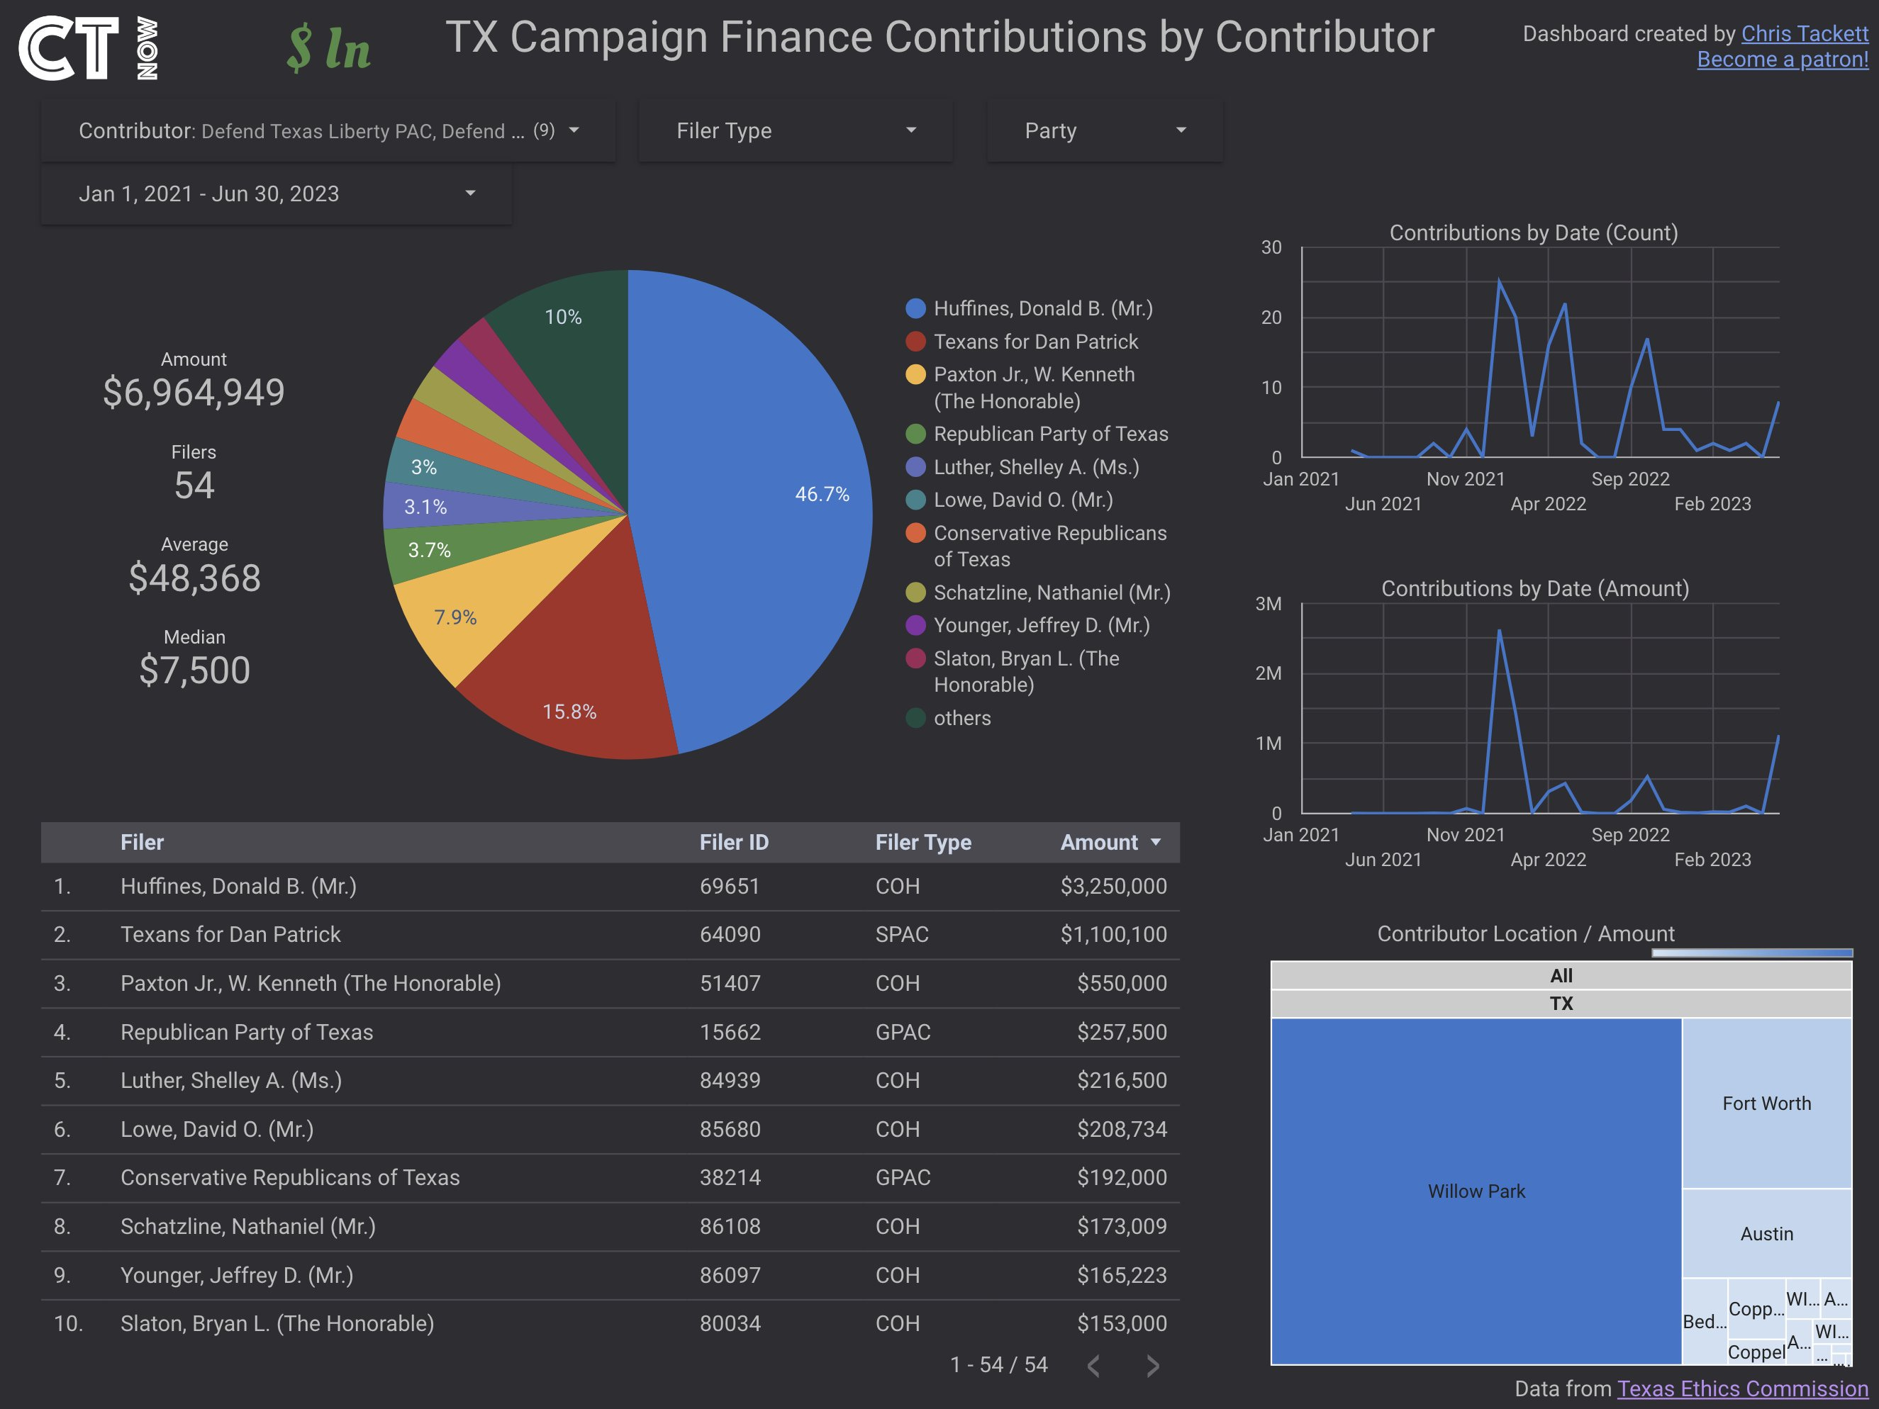Sort table by Filer column header

coord(142,843)
